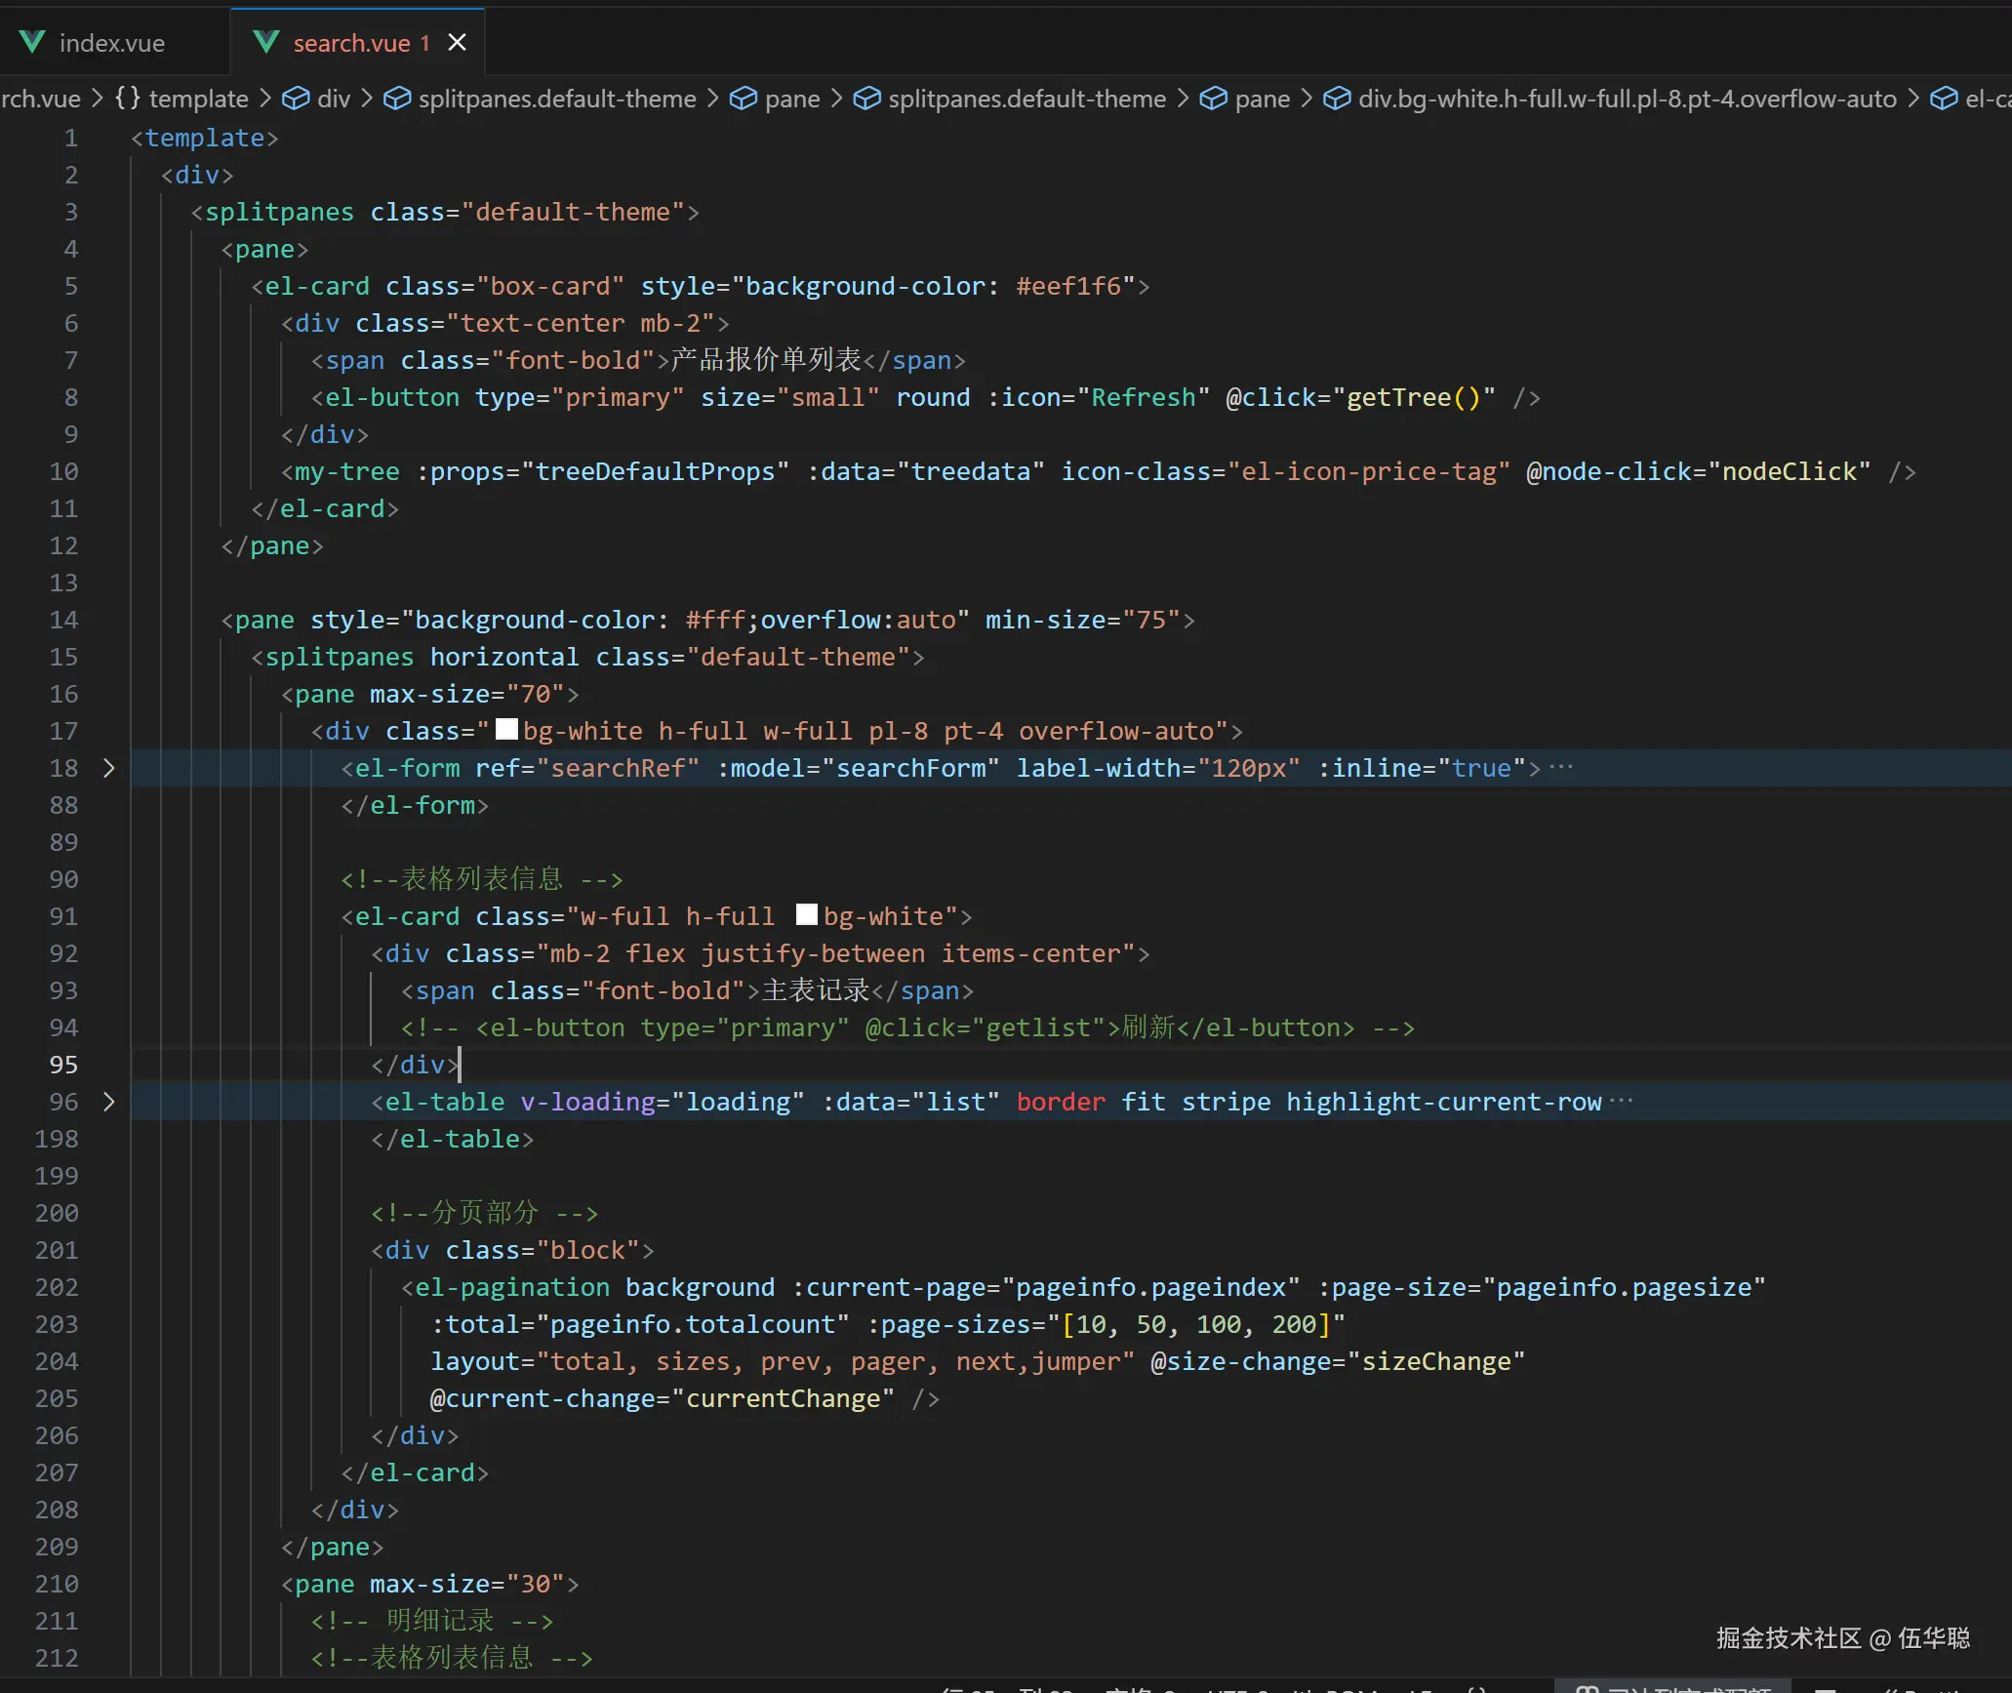Click cube icon of second splitpanes.default-theme breadcrumb
The image size is (2012, 1693).
pos(866,99)
